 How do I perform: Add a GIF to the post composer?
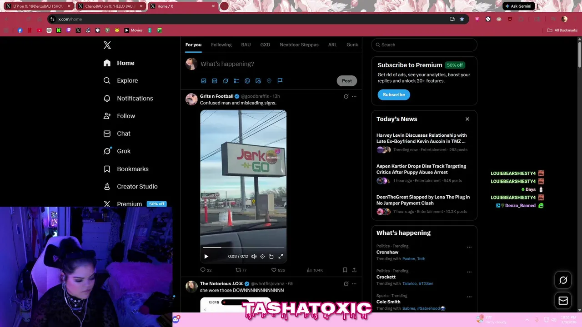[x=215, y=81]
